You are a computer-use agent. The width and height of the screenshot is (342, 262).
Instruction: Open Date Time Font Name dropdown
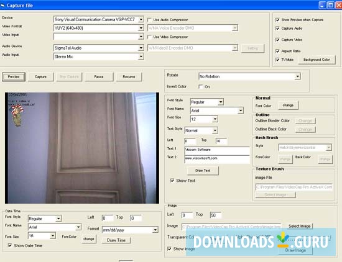[78, 227]
